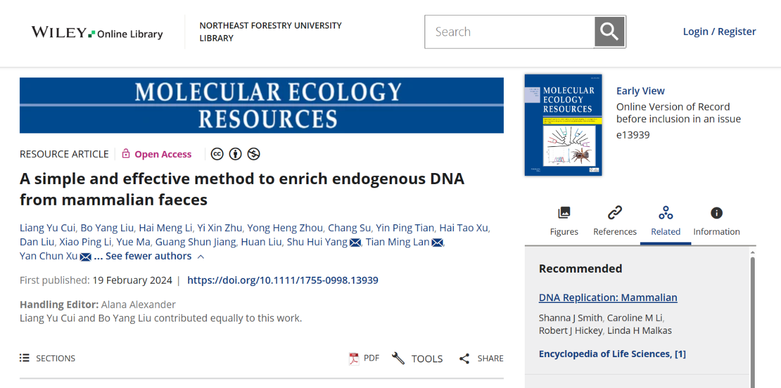Click the magnifier search button

click(609, 31)
